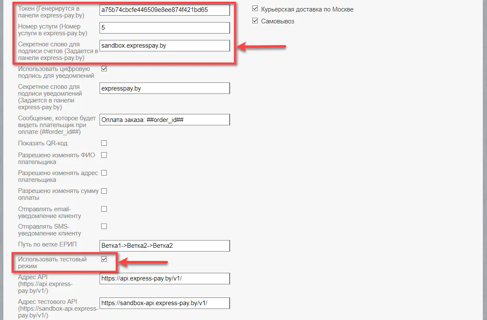Toggle the Самовывоз checkbox
The image size is (487, 320).
point(255,21)
